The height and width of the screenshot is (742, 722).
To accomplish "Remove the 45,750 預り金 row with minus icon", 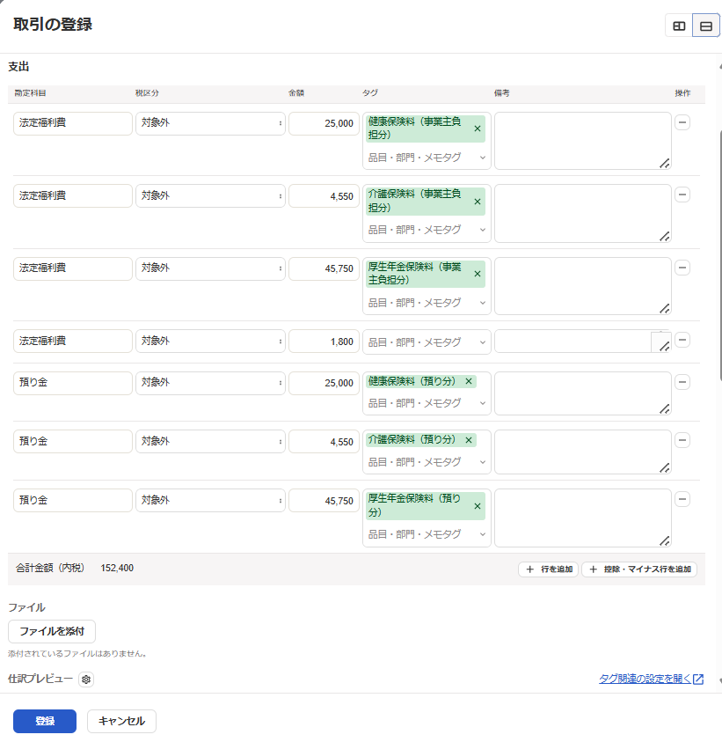I will [682, 499].
